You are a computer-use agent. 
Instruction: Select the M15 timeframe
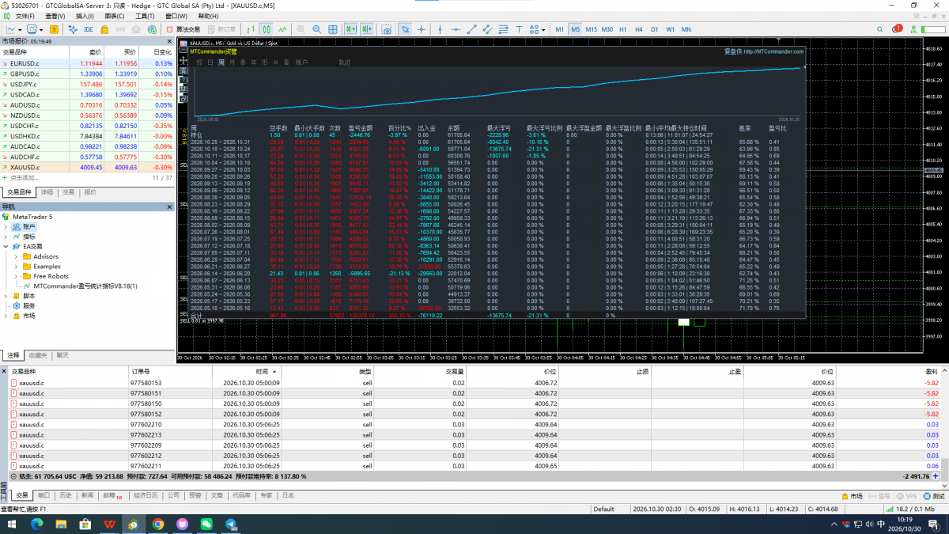(591, 29)
